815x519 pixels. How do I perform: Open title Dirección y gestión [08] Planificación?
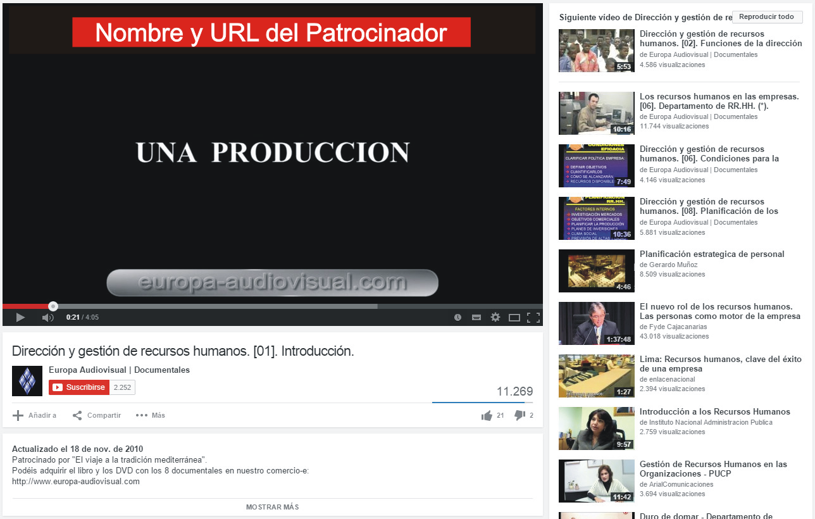[x=709, y=206]
